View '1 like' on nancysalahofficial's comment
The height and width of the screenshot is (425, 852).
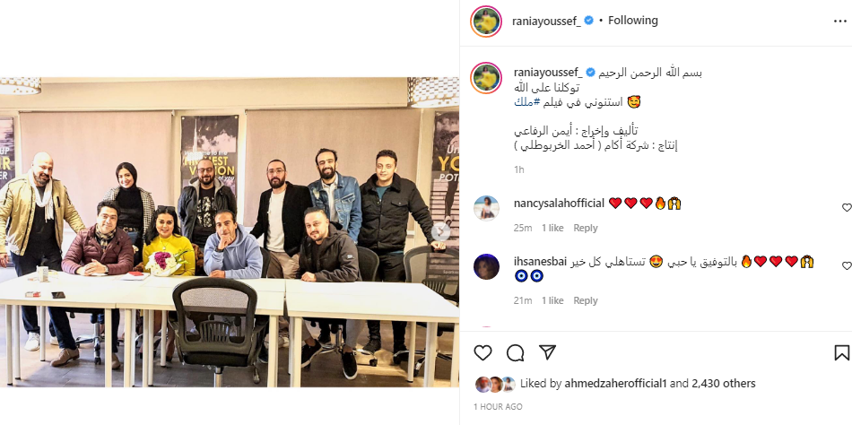pyautogui.click(x=552, y=229)
